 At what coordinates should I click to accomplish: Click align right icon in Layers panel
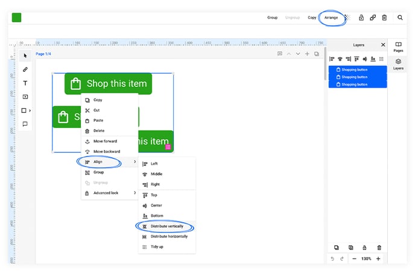click(x=348, y=59)
